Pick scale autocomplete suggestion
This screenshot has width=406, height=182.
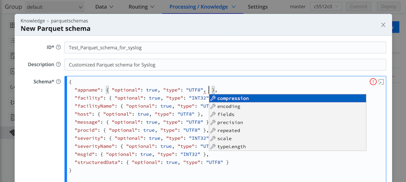tap(288, 139)
